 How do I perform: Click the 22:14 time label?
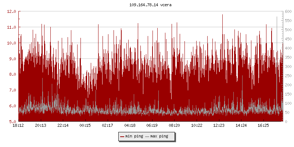pyautogui.click(x=63, y=126)
